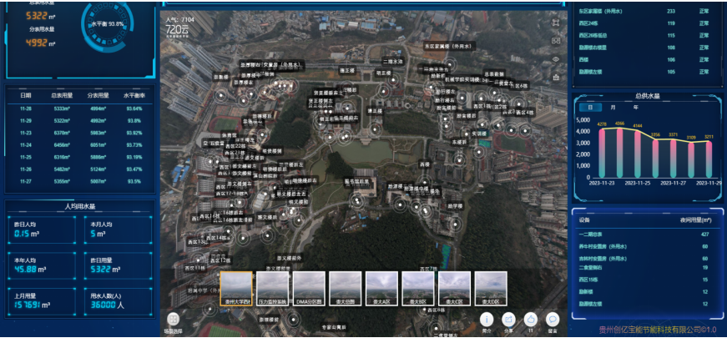
Task: Switch total water supply chart to 日
Action: click(591, 108)
